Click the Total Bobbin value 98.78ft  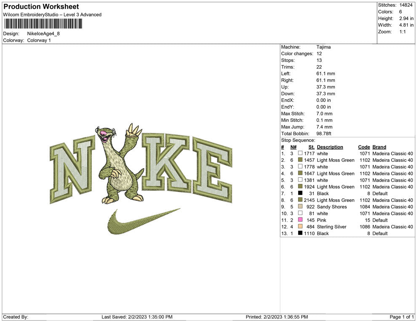pos(323,134)
